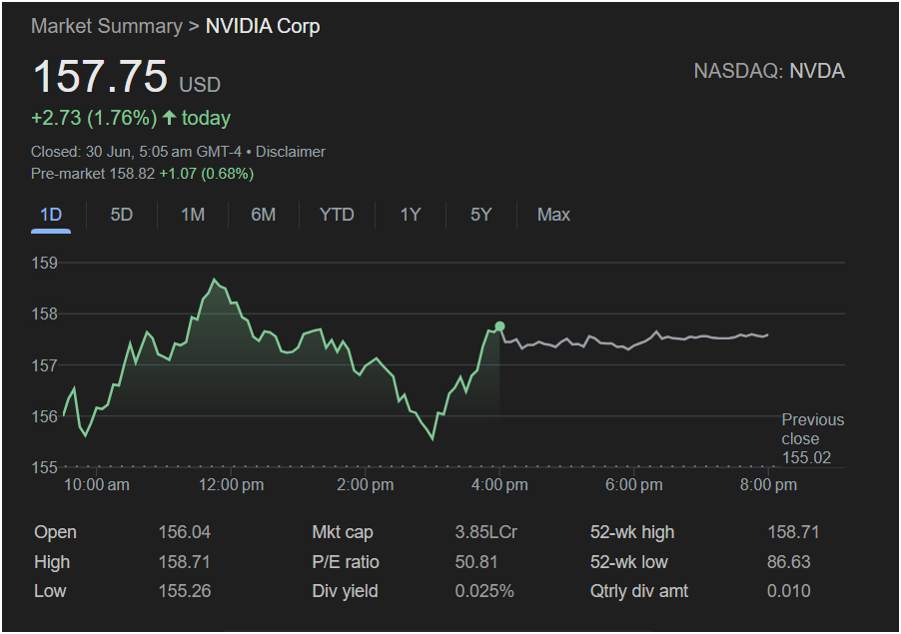Viewport: 901px width, 634px height.
Task: Click the NASDAQ: NVDA ticker label
Action: (x=769, y=71)
